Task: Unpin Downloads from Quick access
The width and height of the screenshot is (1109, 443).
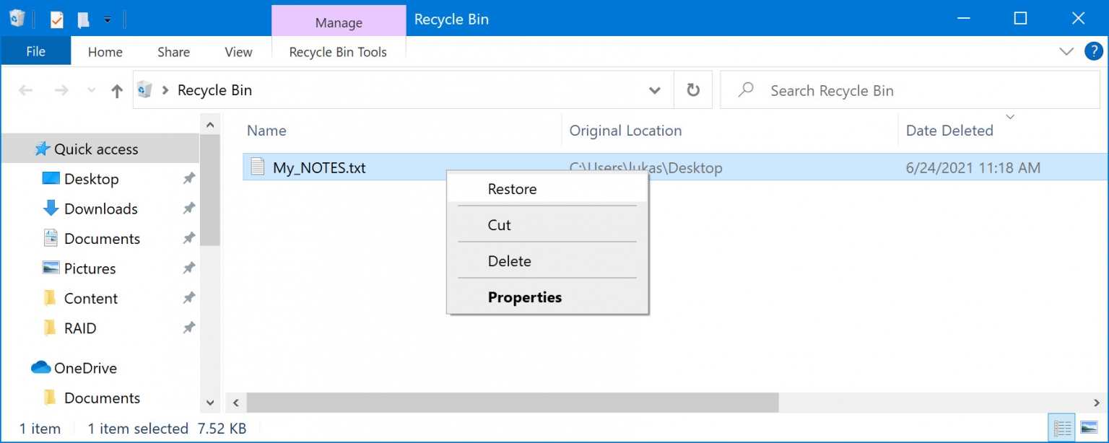Action: [x=188, y=209]
